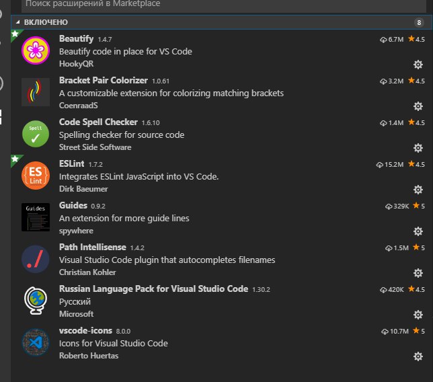This screenshot has width=433, height=382.
Task: Open the Beautify extension title
Action: 76,38
